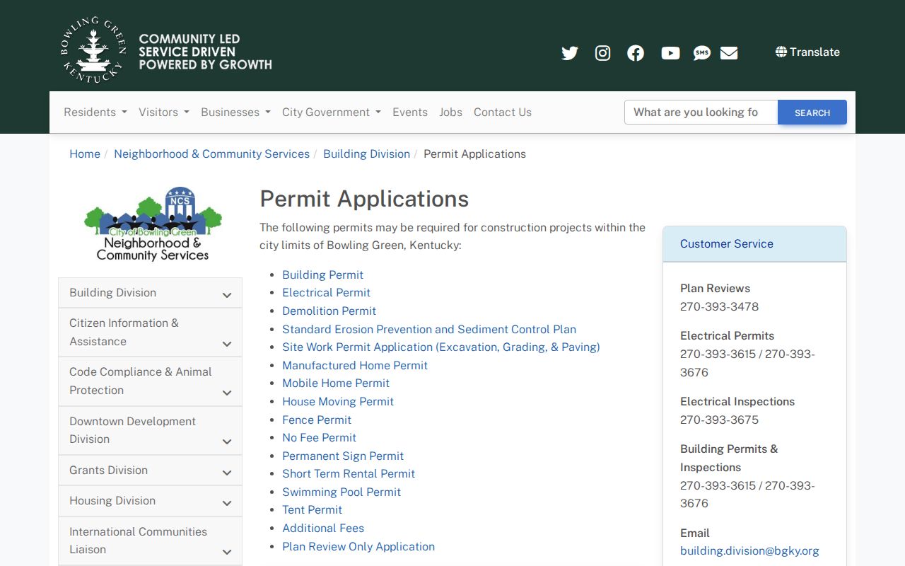Open Building Division breadcrumb link

click(366, 154)
